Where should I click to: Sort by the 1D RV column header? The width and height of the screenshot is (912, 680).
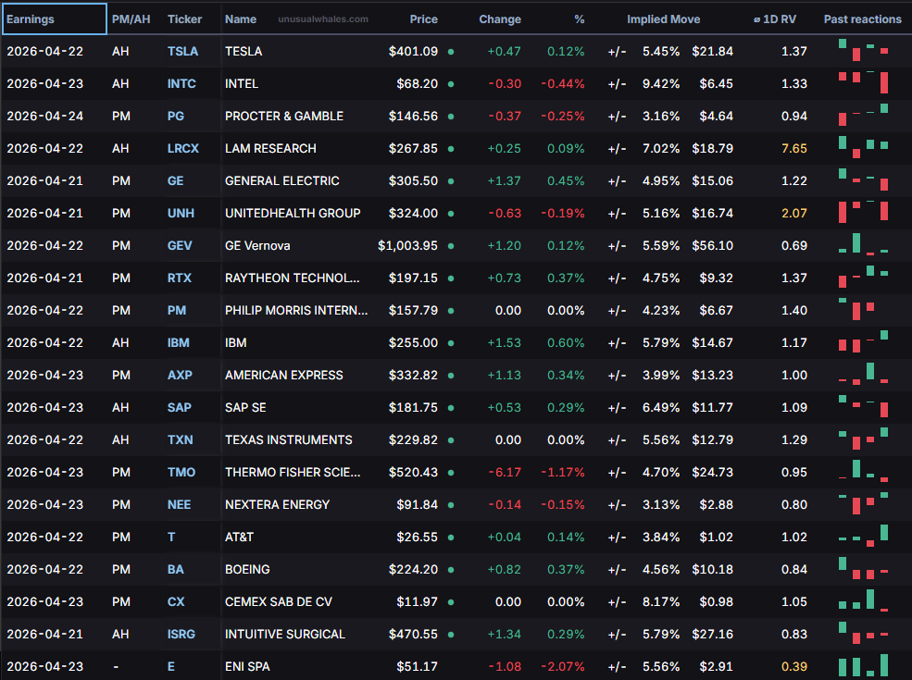(775, 19)
